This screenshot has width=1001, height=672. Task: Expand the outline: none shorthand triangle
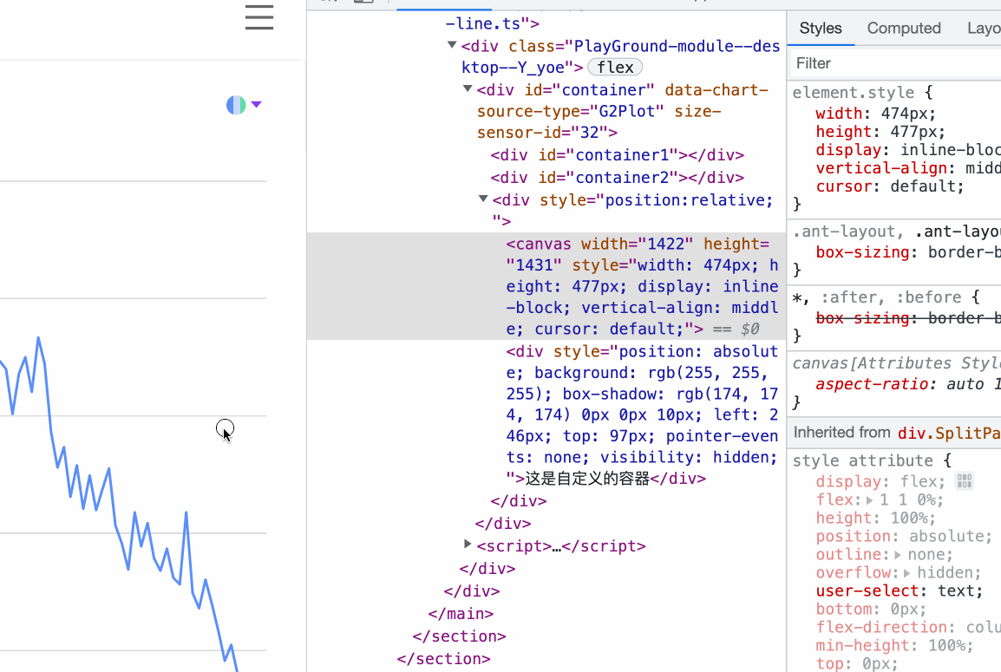898,555
